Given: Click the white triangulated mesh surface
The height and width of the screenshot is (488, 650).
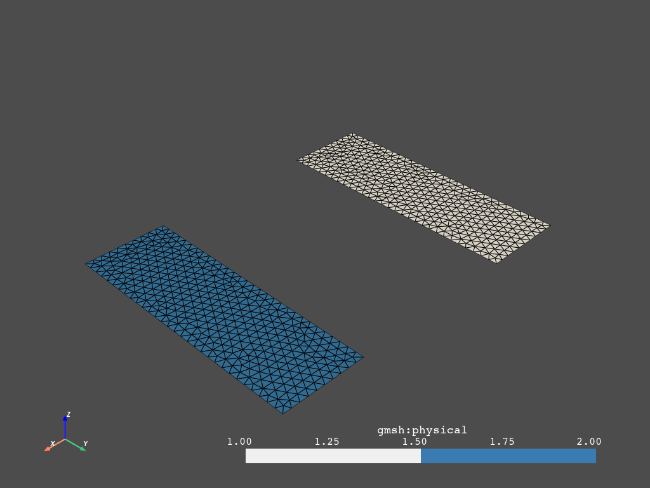Looking at the screenshot, I should [x=423, y=198].
